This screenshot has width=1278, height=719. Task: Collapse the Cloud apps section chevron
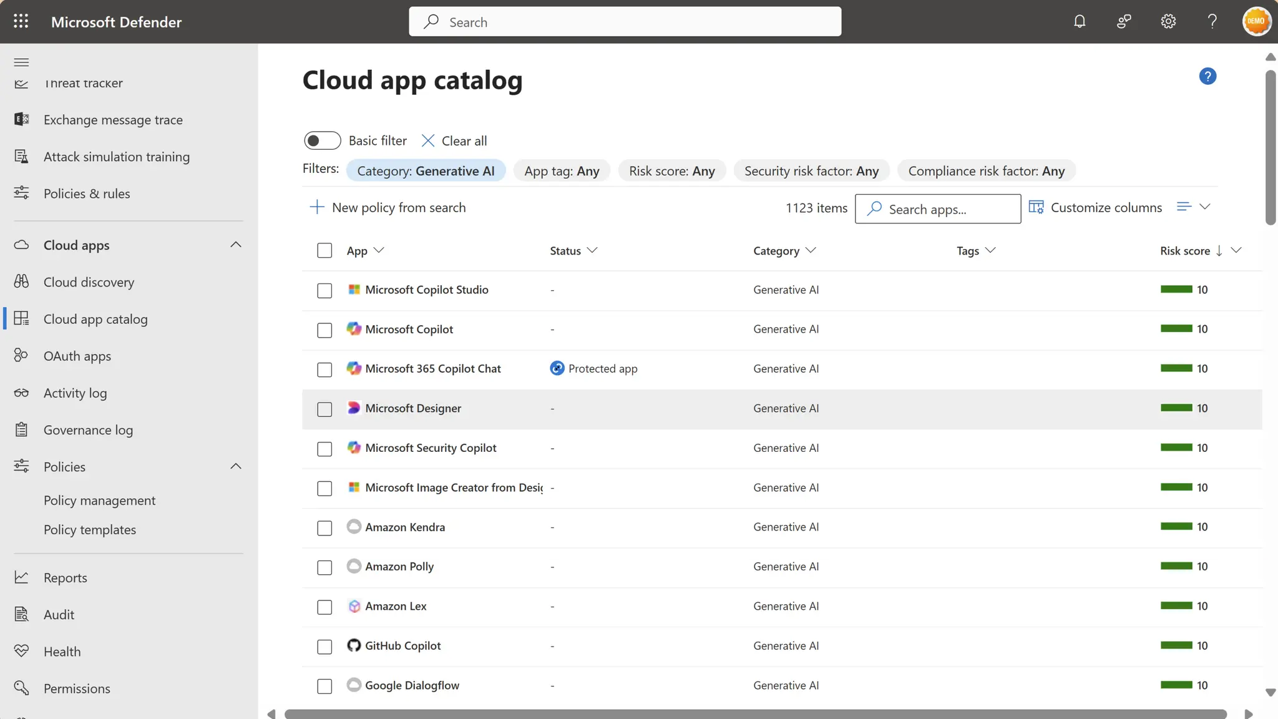click(236, 245)
